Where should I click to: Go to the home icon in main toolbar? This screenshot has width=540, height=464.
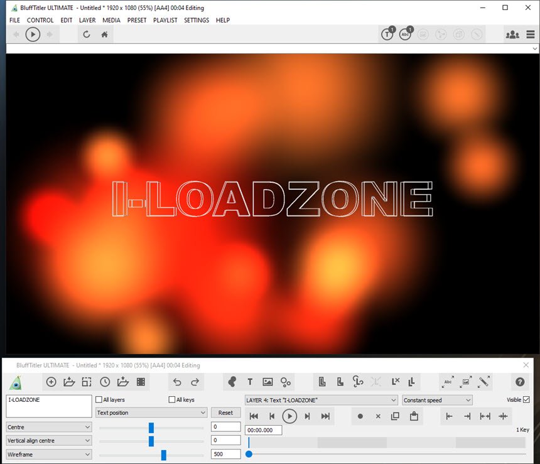[x=104, y=35]
